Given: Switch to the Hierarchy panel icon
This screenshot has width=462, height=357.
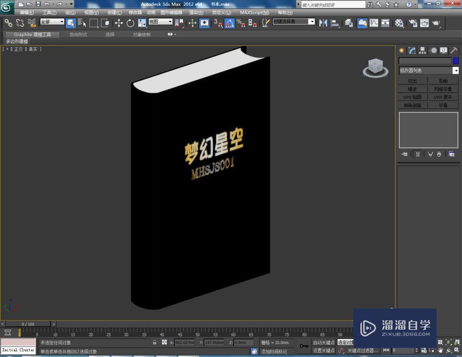Looking at the screenshot, I should [422, 50].
